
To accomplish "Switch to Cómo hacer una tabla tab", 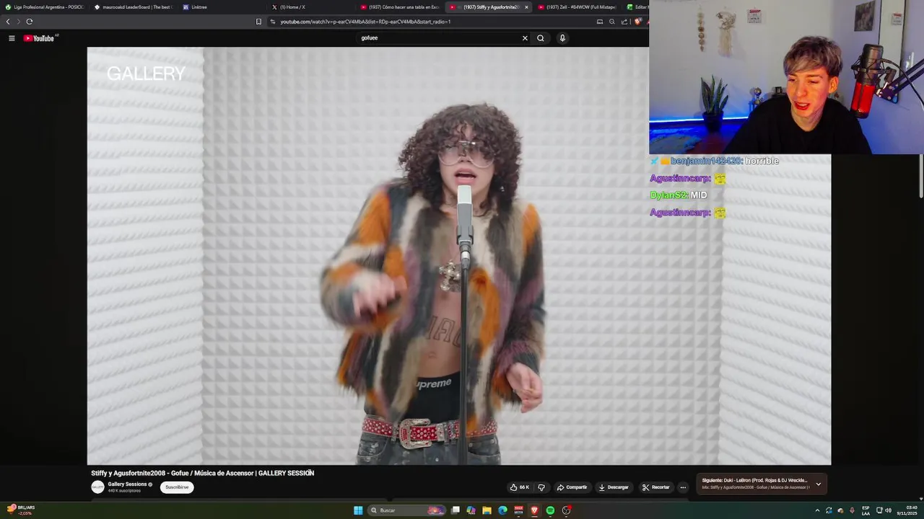I will [400, 7].
